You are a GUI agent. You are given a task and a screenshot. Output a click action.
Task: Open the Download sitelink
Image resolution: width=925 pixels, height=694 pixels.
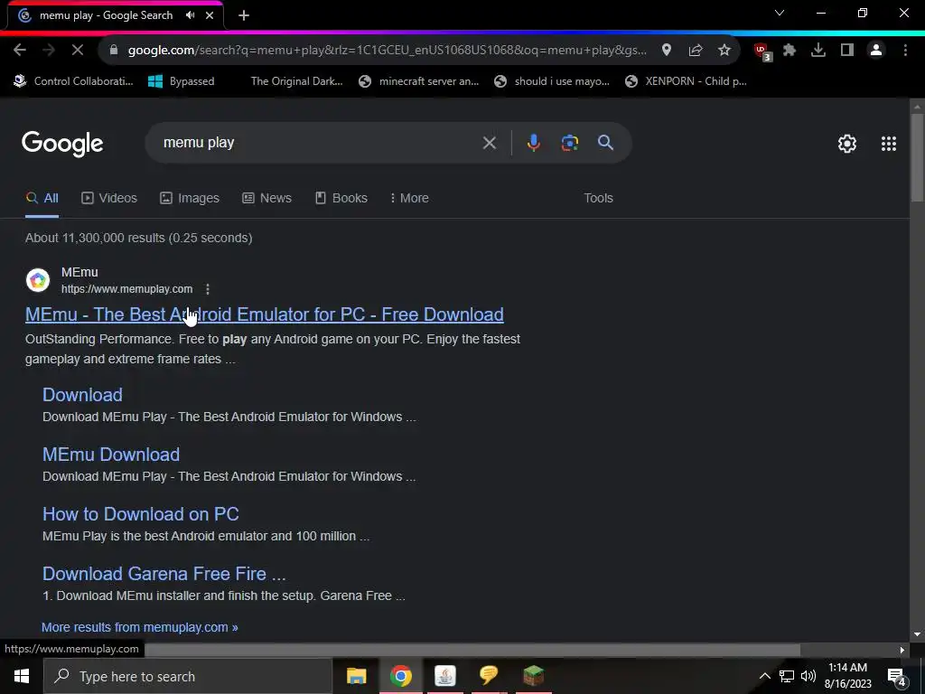tap(82, 395)
